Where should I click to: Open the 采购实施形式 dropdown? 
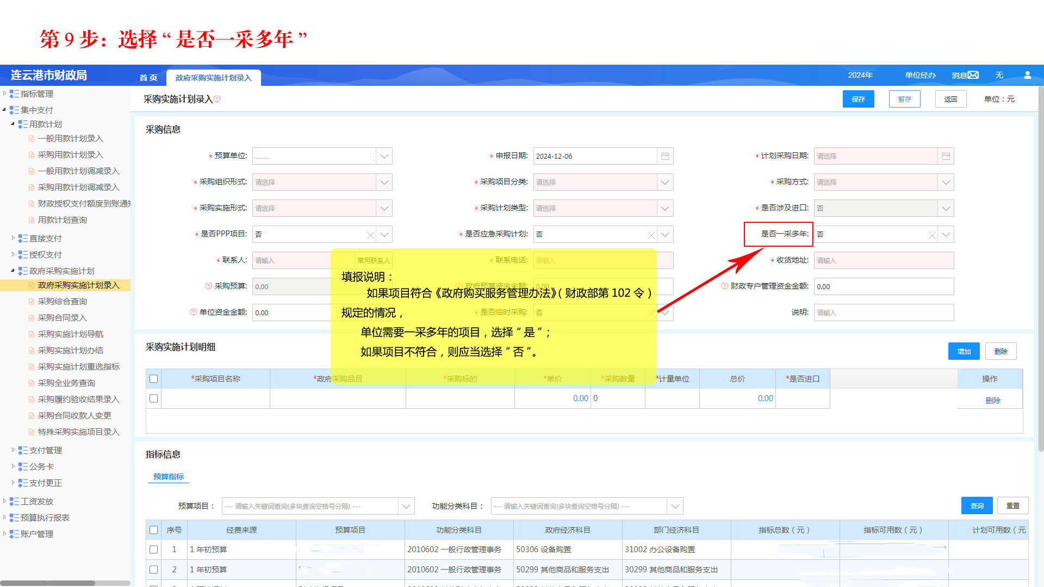pos(384,208)
